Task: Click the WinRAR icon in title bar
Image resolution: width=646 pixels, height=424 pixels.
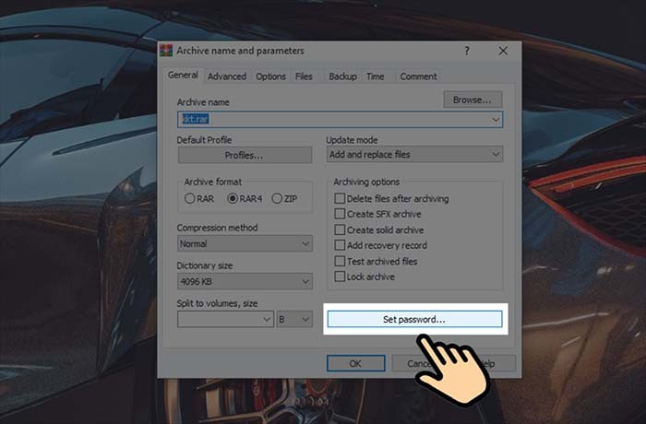Action: pyautogui.click(x=166, y=50)
